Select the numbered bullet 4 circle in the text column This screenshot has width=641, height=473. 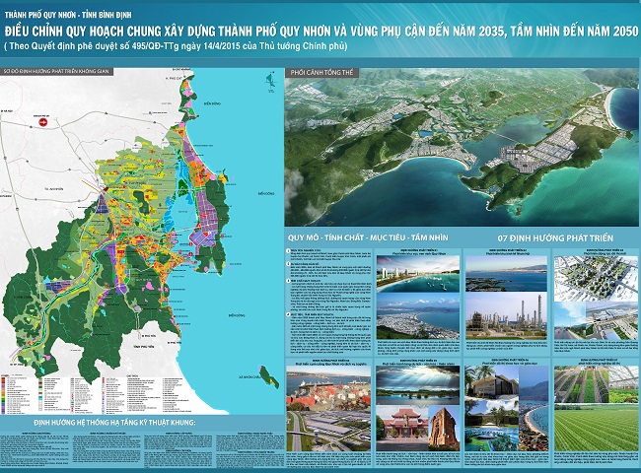(287, 315)
